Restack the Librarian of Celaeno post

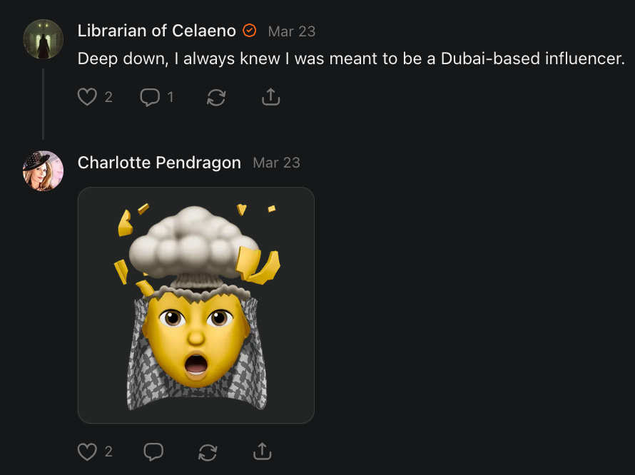[x=216, y=97]
